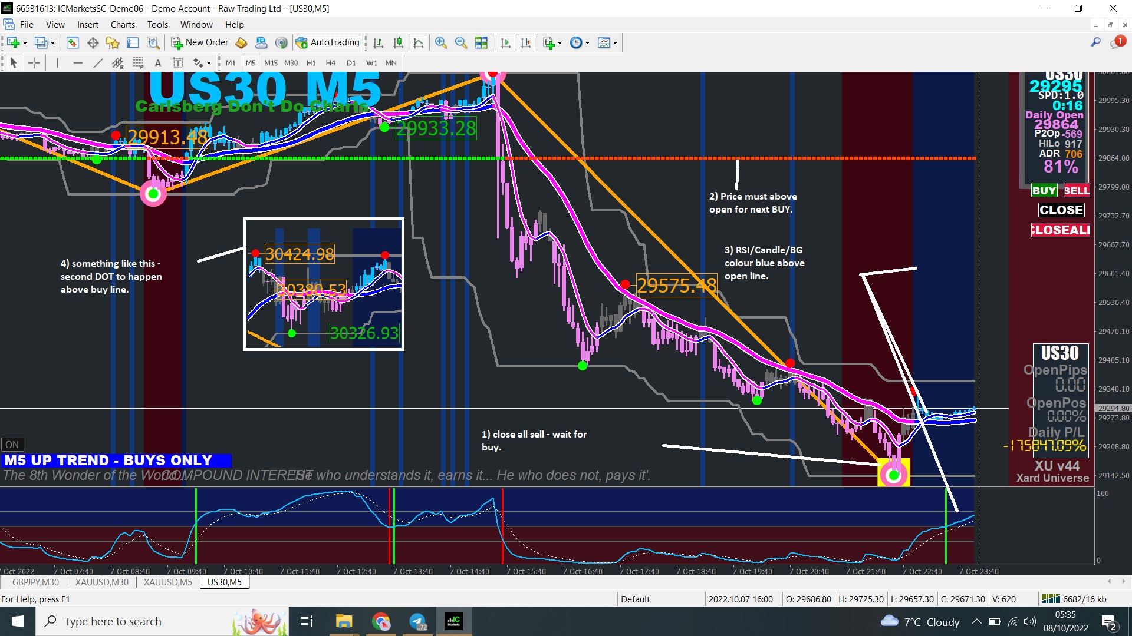
Task: Insert a text label tool
Action: (178, 63)
